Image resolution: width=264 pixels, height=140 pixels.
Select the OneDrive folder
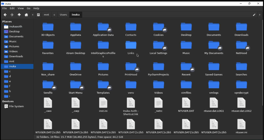76,69
